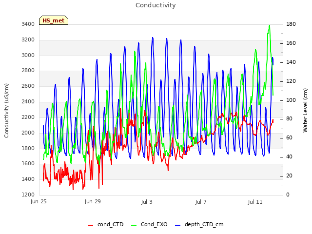Click the Jul 11 x-axis label

[255, 202]
